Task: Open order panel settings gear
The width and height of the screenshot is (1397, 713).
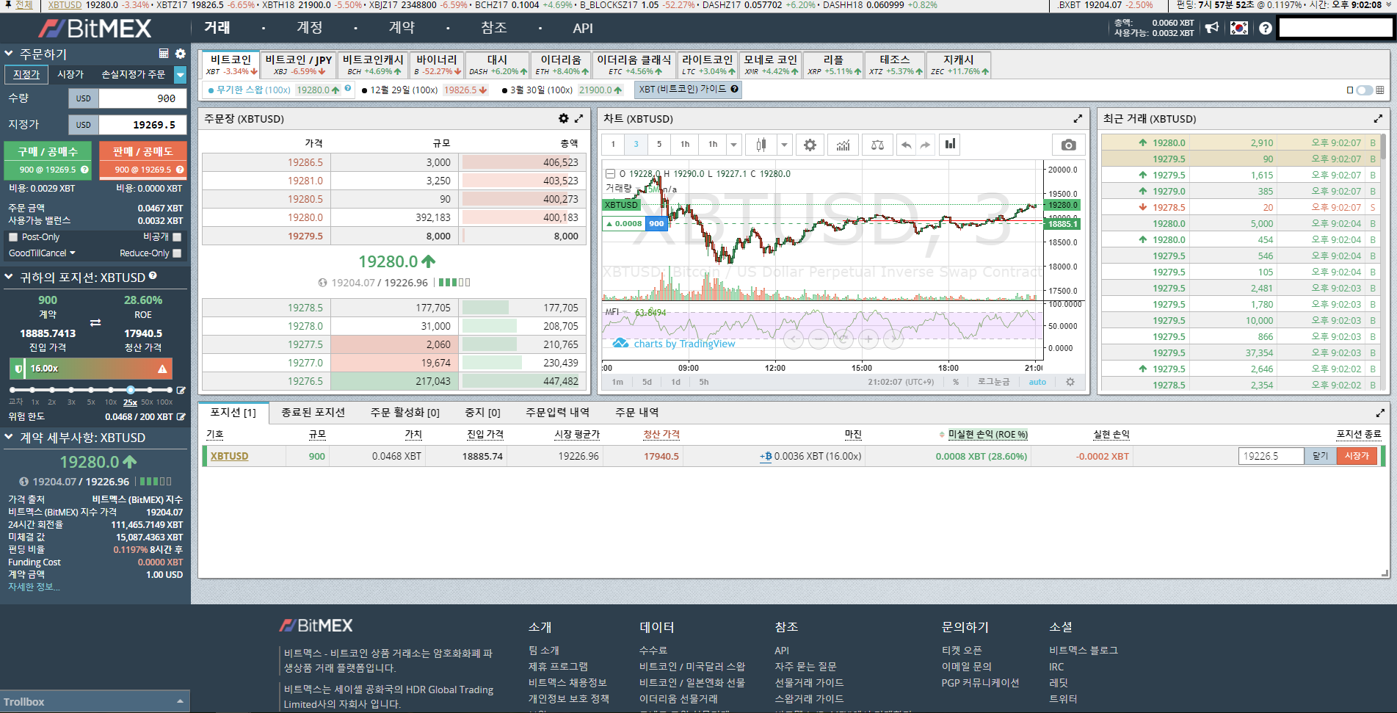Action: coord(181,54)
